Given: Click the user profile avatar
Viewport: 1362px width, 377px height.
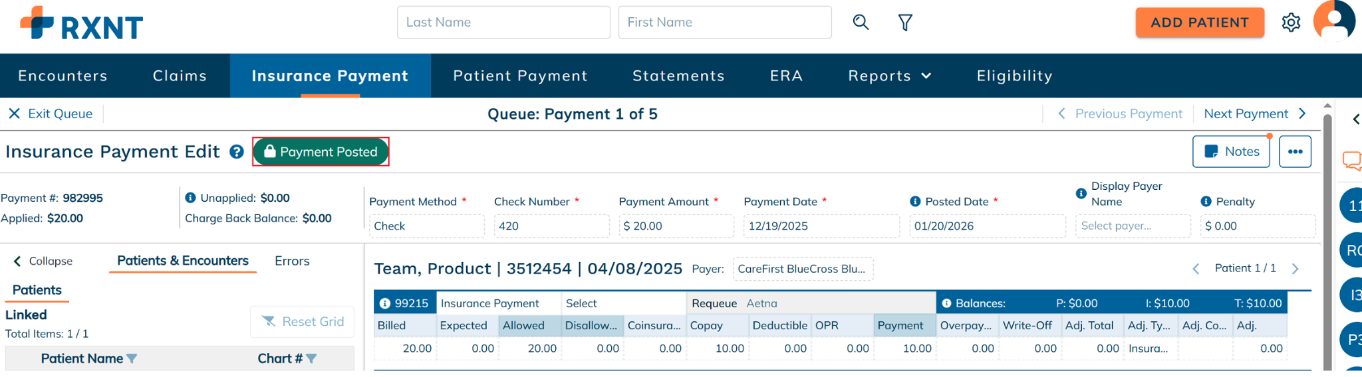Looking at the screenshot, I should (1334, 21).
